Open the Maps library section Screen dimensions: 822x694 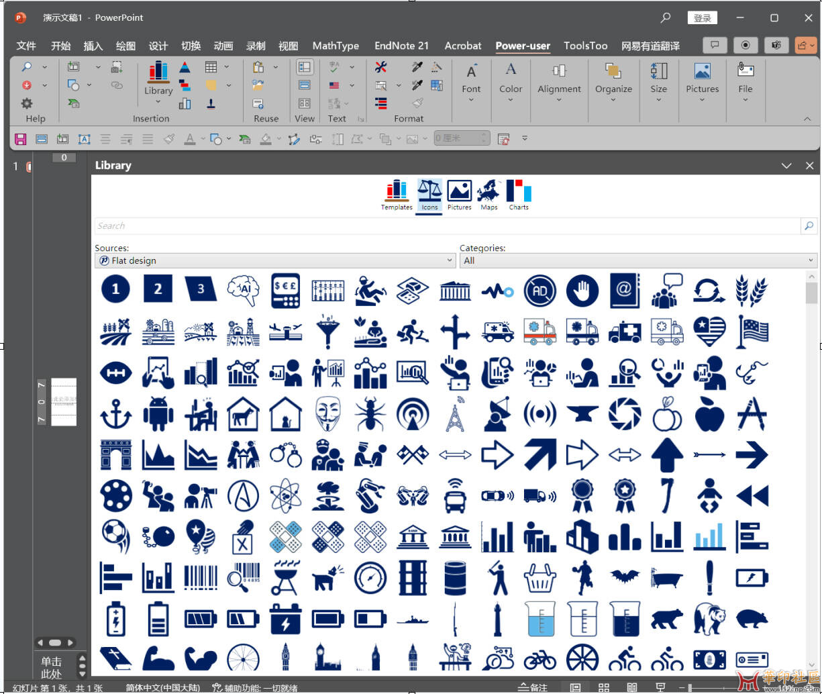pyautogui.click(x=489, y=194)
